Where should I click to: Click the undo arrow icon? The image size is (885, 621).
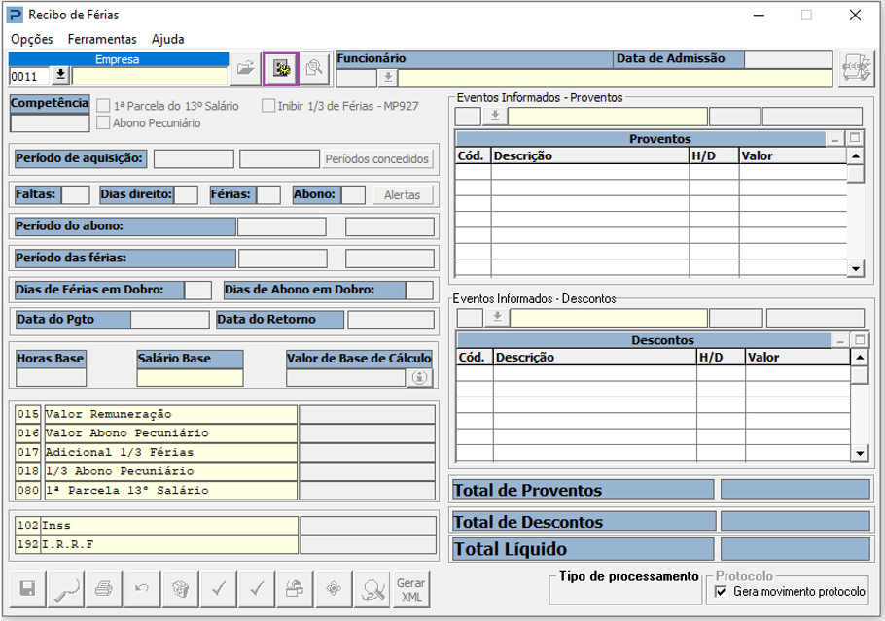[142, 589]
